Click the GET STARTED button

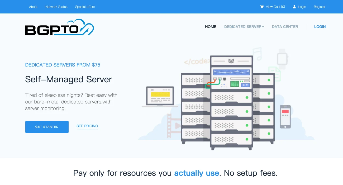[47, 127]
